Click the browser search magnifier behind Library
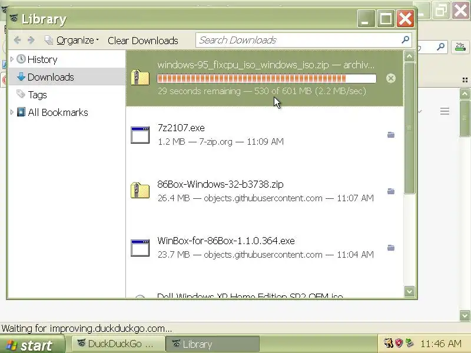 (x=440, y=46)
